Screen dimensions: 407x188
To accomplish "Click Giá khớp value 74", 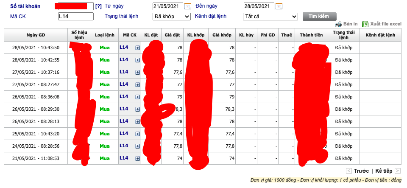I will 232,158.
